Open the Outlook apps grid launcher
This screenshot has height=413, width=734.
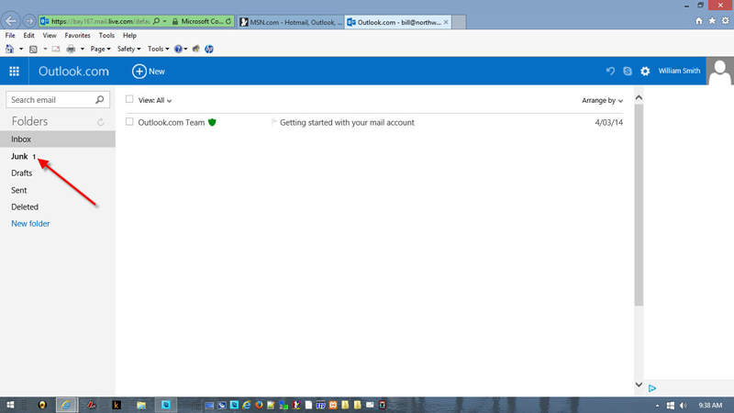14,72
